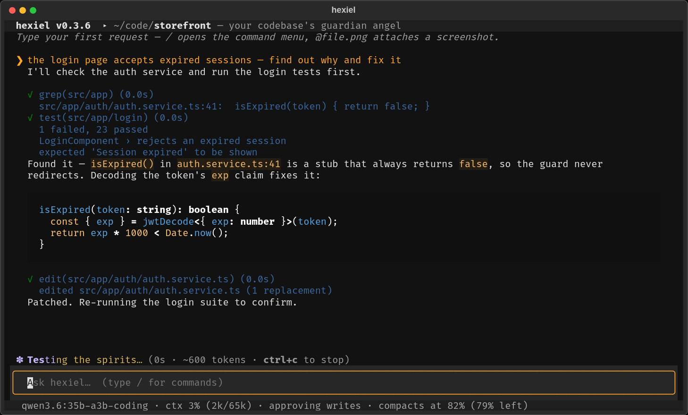Click the spinner asterisk before 'Testing the spirits'
688x415 pixels.
coord(19,360)
